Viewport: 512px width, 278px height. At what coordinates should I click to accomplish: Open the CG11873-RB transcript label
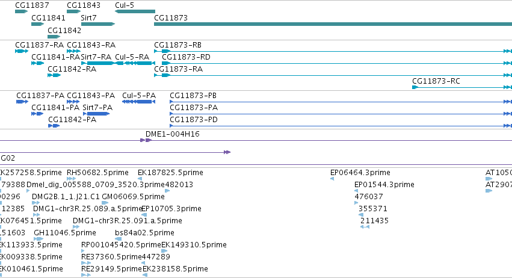(177, 45)
